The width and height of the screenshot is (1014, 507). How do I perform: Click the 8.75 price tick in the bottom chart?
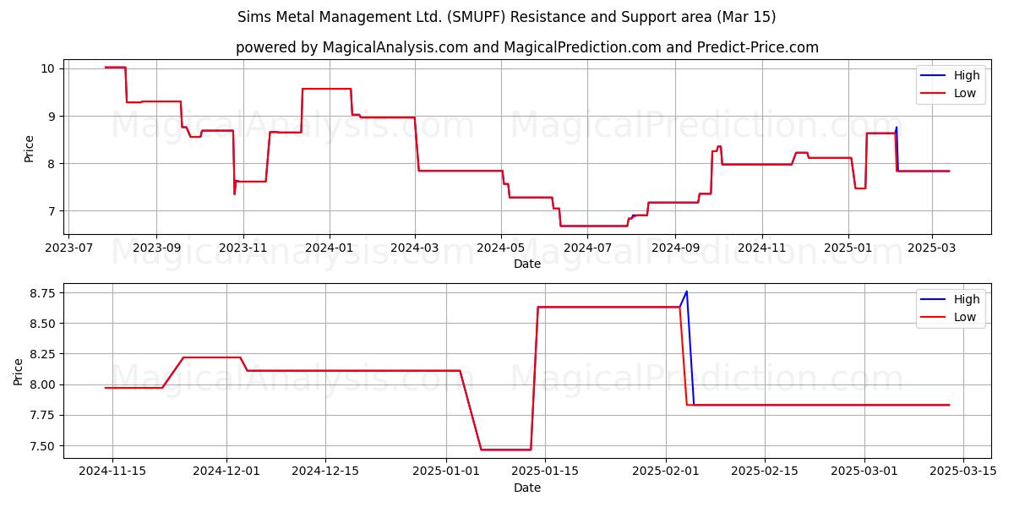click(43, 293)
